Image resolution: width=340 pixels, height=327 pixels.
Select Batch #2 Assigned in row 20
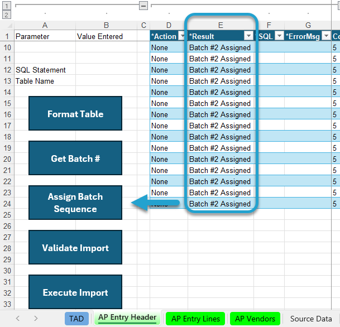click(x=221, y=159)
